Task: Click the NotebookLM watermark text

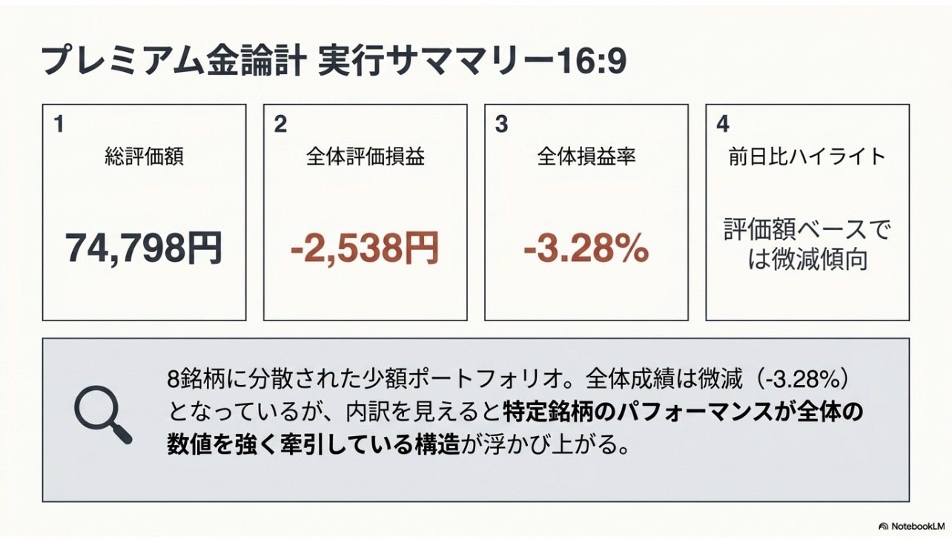Action: click(x=918, y=525)
